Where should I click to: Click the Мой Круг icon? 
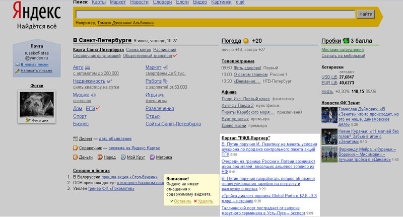(123, 157)
